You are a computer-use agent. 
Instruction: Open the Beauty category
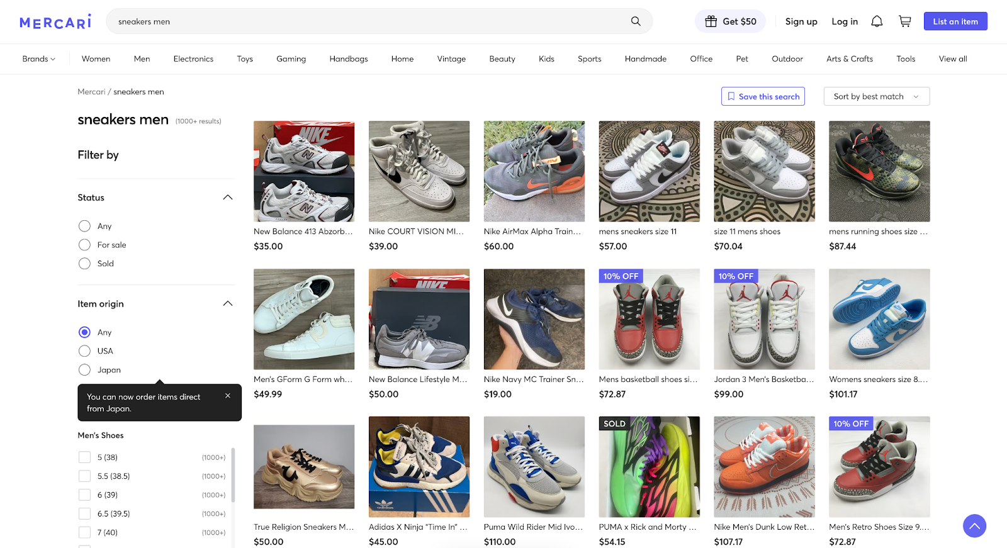(502, 59)
